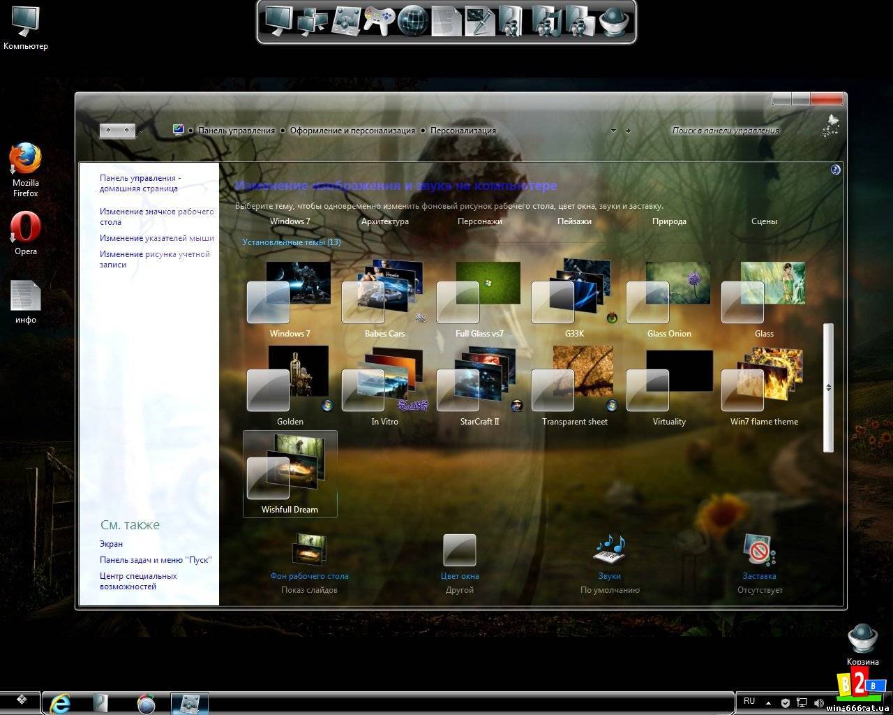Open the Изменение указателей мыши link
893x715 pixels.
click(x=156, y=238)
